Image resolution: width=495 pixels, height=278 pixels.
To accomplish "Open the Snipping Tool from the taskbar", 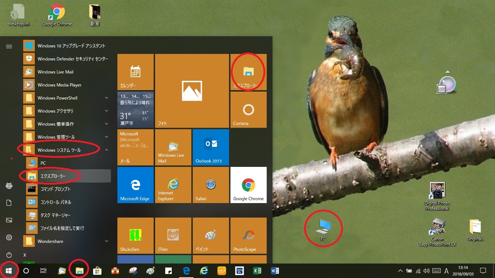I will (133, 271).
